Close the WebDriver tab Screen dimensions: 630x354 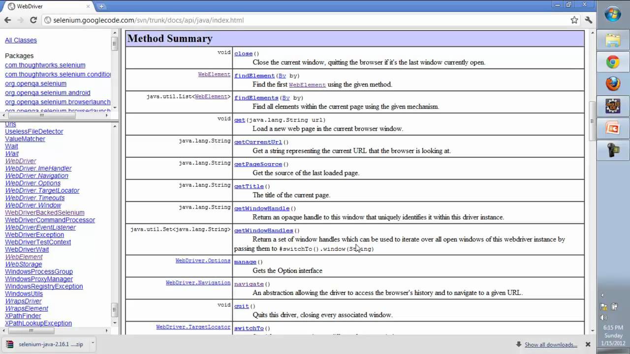[87, 6]
